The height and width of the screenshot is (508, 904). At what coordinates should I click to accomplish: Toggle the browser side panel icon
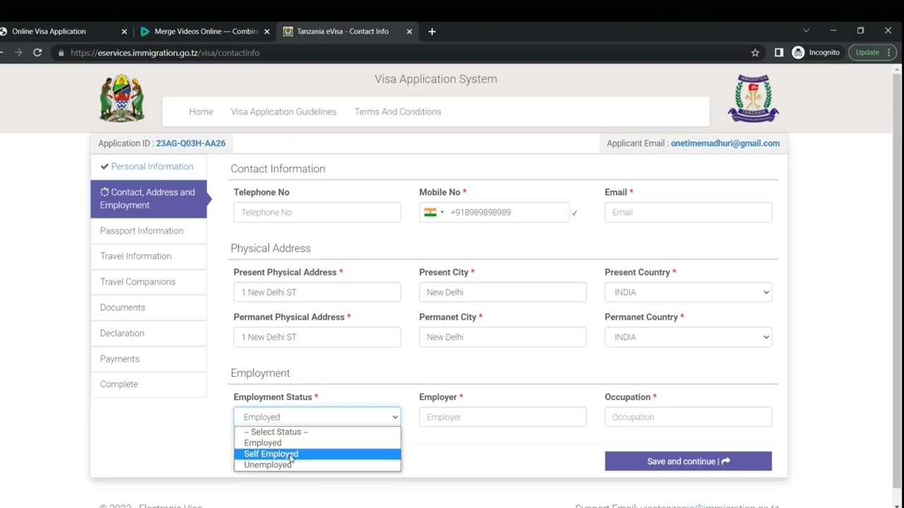778,52
